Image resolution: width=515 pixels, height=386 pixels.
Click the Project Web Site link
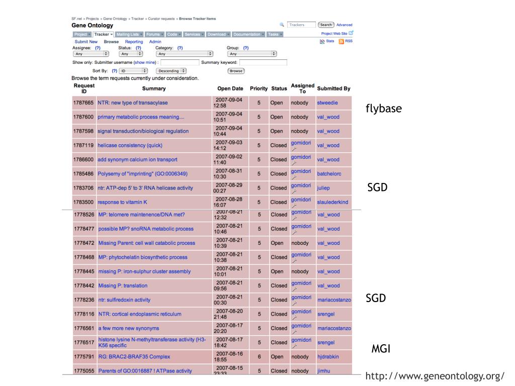click(x=334, y=34)
